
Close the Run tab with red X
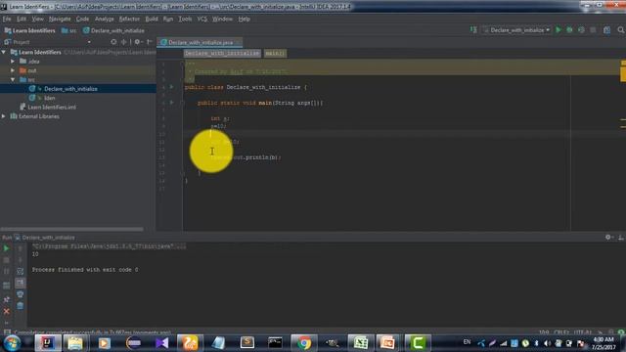click(x=7, y=311)
